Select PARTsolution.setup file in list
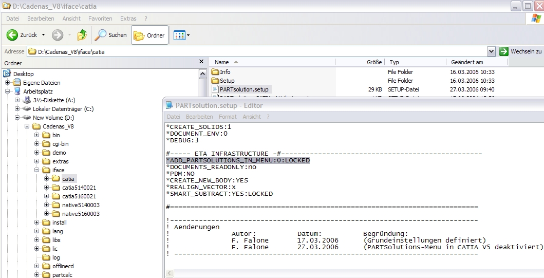This screenshot has height=278, width=544. (x=244, y=89)
